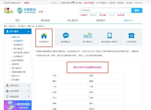The width and height of the screenshot is (151, 110).
Task: Open 电信诈骗预警 in sidebar
Action: click(x=17, y=60)
